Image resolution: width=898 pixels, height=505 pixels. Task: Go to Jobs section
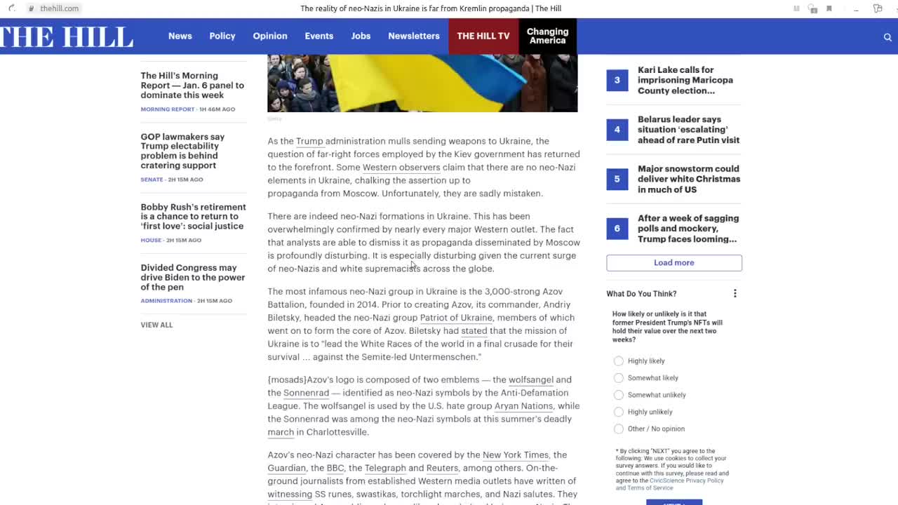pyautogui.click(x=361, y=36)
